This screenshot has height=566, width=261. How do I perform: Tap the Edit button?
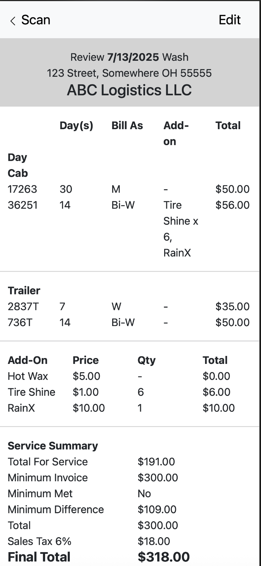(x=229, y=20)
